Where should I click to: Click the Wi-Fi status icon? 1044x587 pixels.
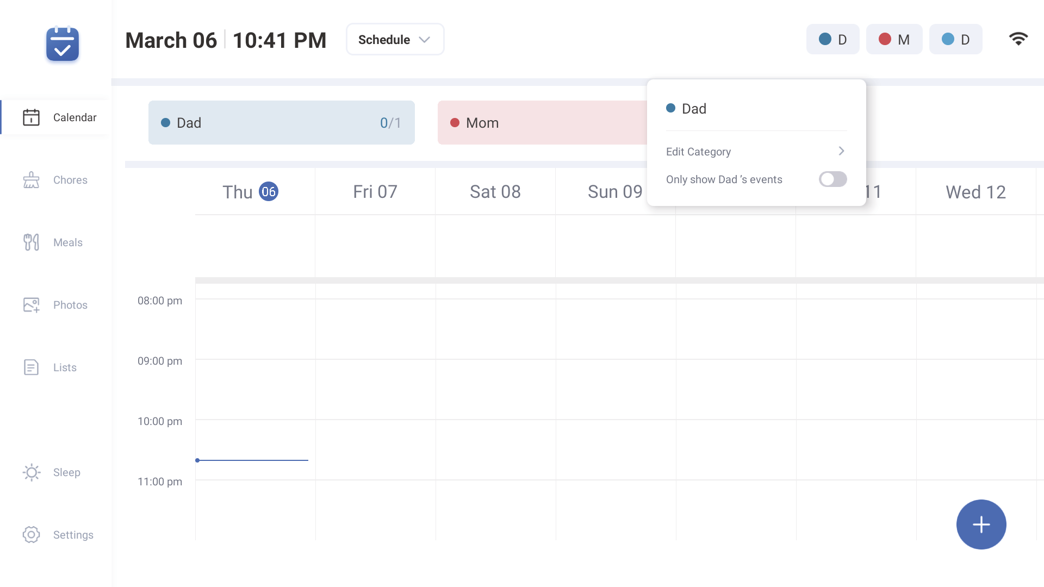coord(1018,39)
